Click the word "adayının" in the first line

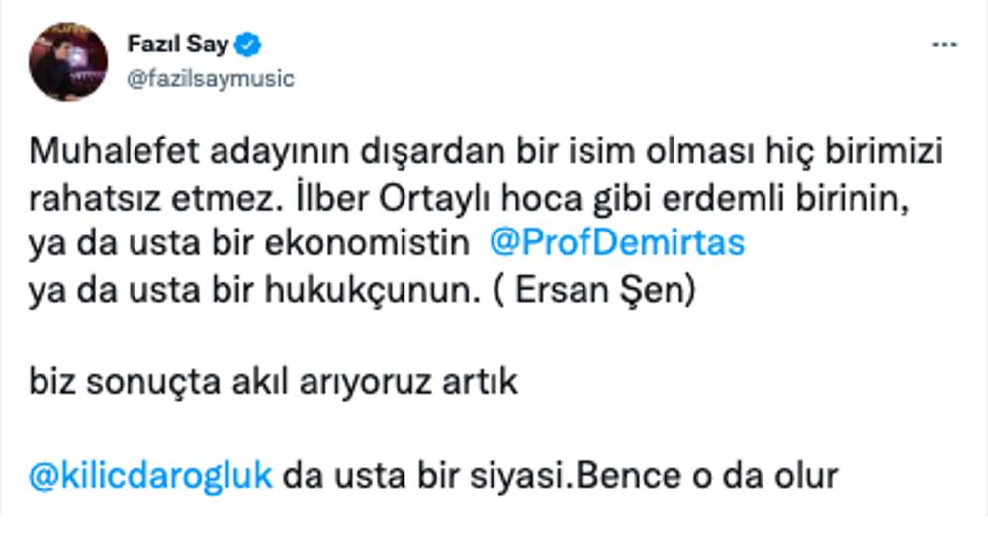[x=237, y=153]
